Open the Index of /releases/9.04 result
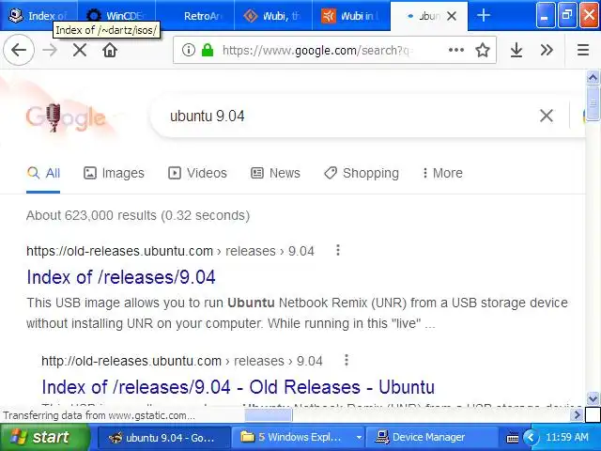601x451 pixels. click(121, 277)
